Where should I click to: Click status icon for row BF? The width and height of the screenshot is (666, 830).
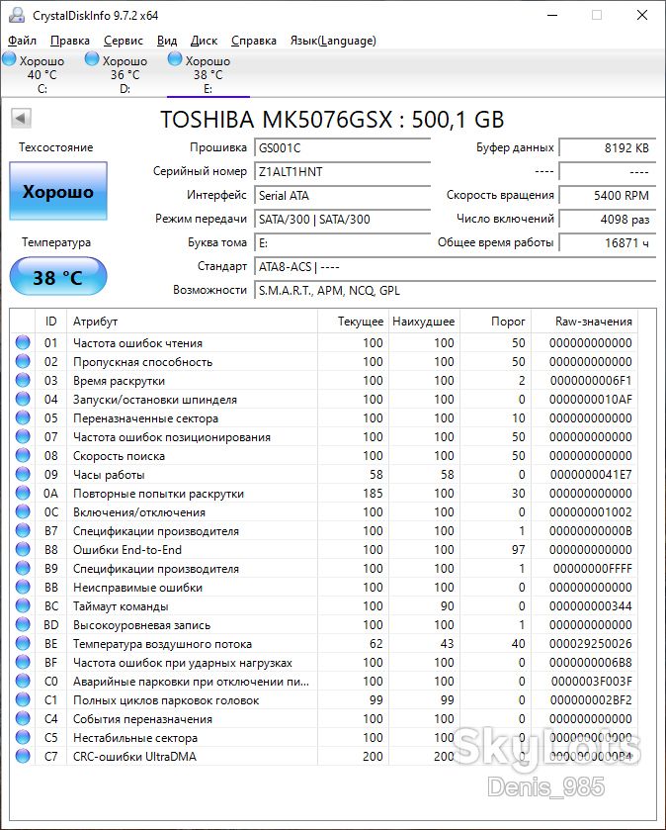[23, 662]
